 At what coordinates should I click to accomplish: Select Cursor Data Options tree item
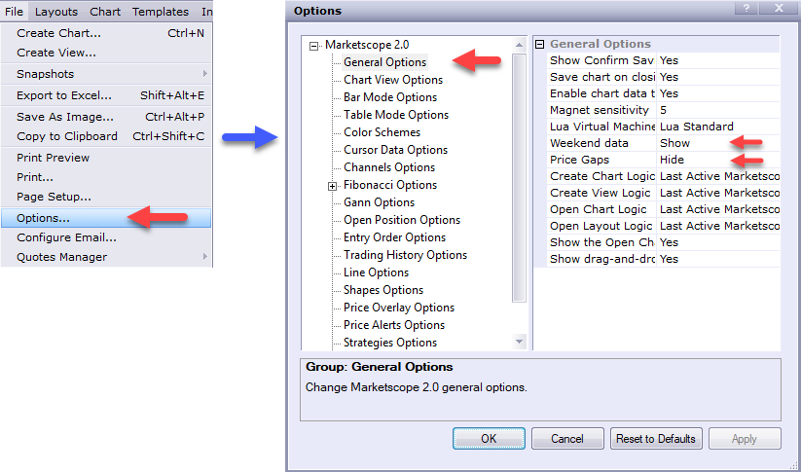click(395, 150)
